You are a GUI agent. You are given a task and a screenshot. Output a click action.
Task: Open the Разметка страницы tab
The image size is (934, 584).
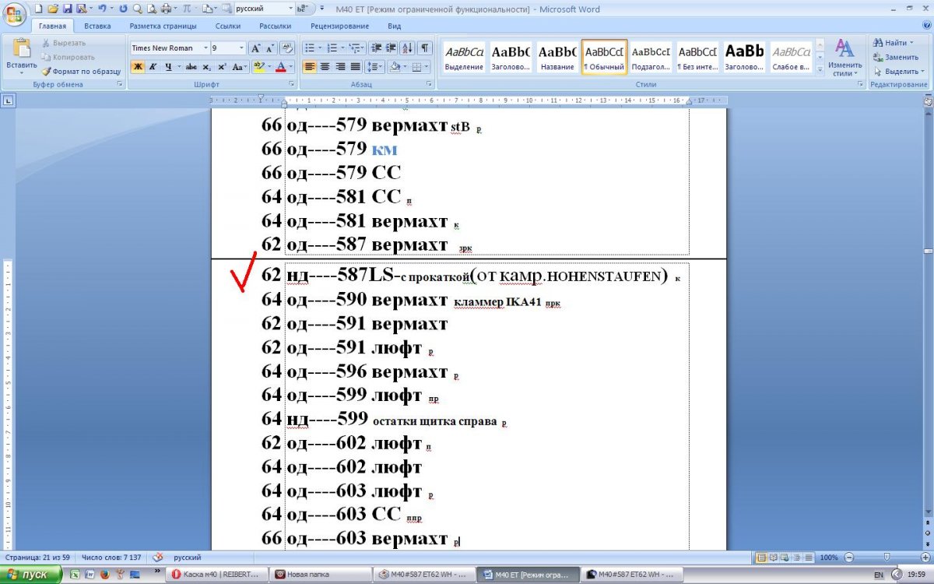(x=163, y=26)
